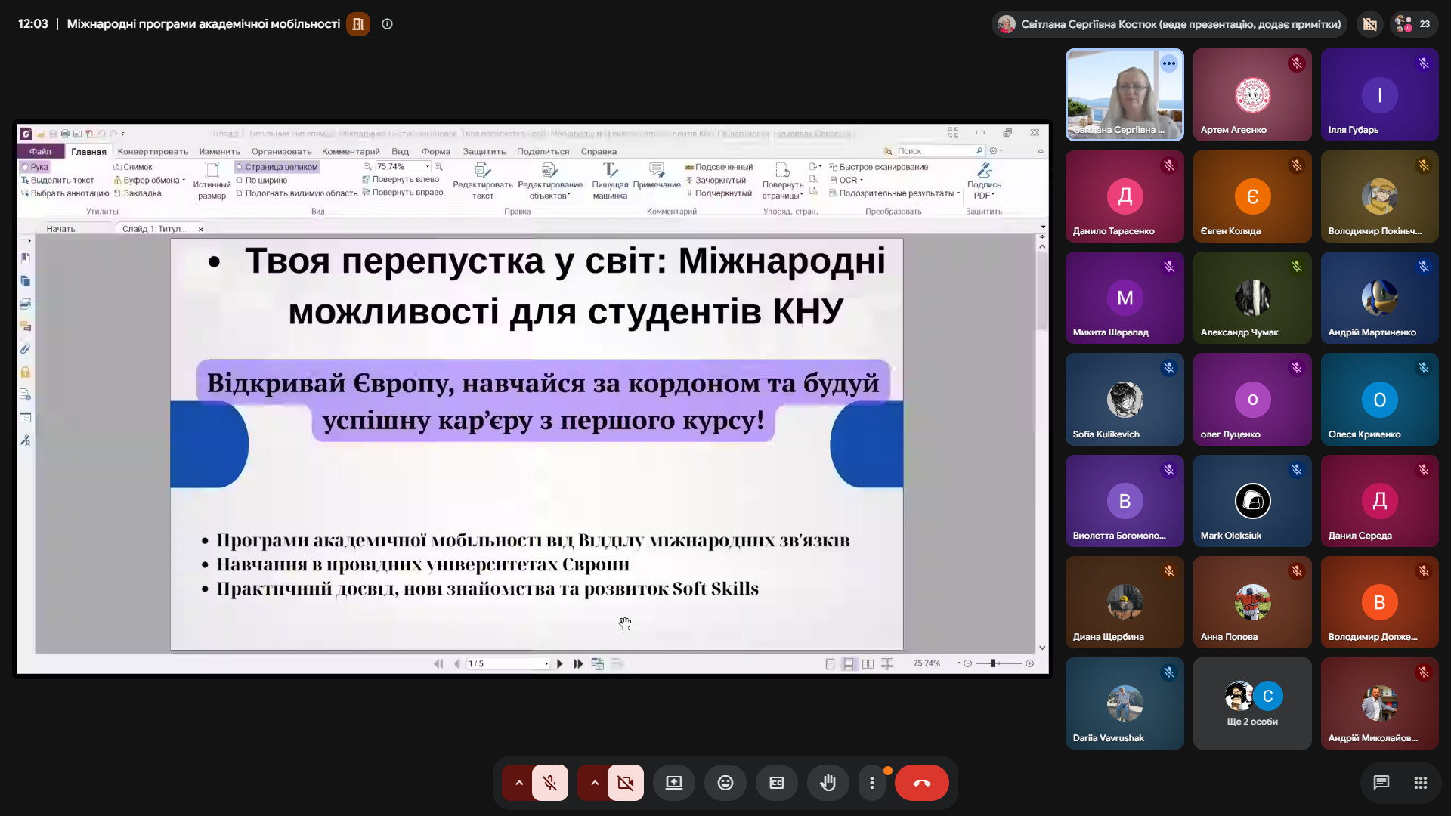This screenshot has height=816, width=1451.
Task: Open the emoji reactions button
Action: coord(725,783)
